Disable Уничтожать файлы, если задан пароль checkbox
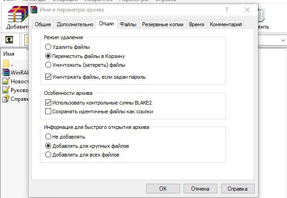This screenshot has width=287, height=198. click(48, 77)
